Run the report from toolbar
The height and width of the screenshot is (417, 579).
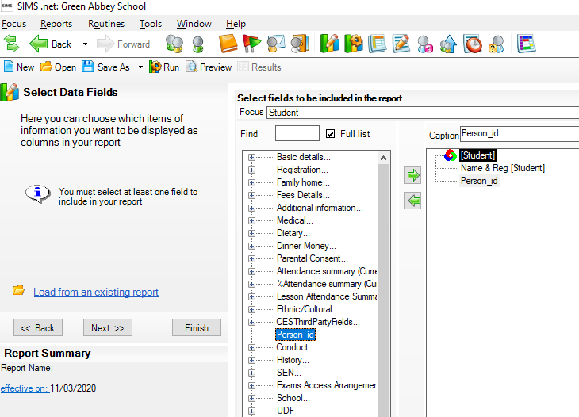[x=164, y=67]
